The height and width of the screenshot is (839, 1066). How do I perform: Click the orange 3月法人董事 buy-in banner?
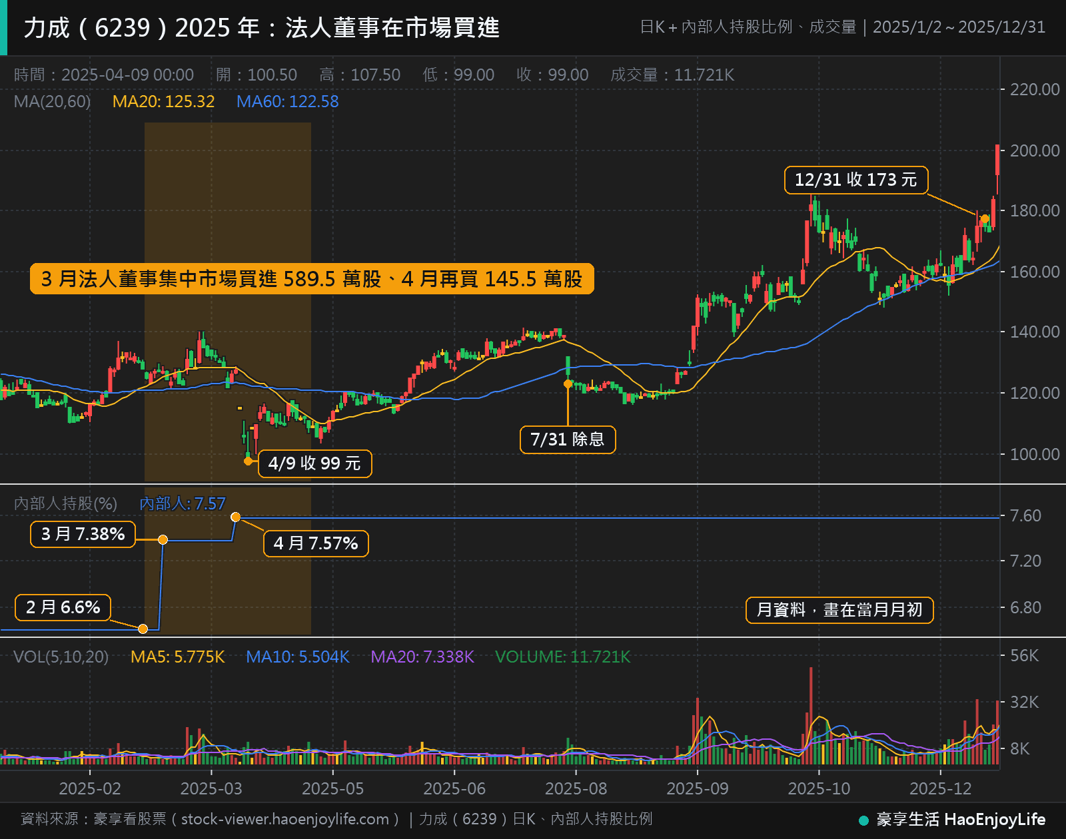[312, 279]
